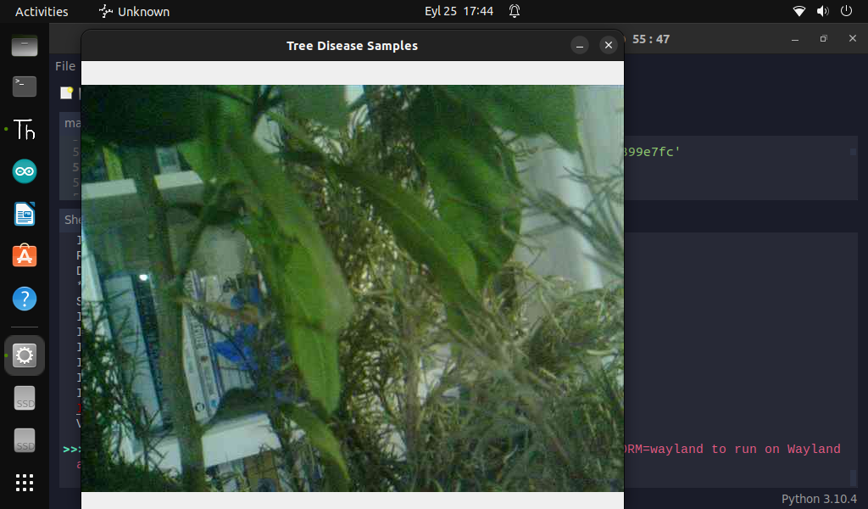Open the Terminal from the dock
Screen dimensions: 868x509
click(x=25, y=86)
